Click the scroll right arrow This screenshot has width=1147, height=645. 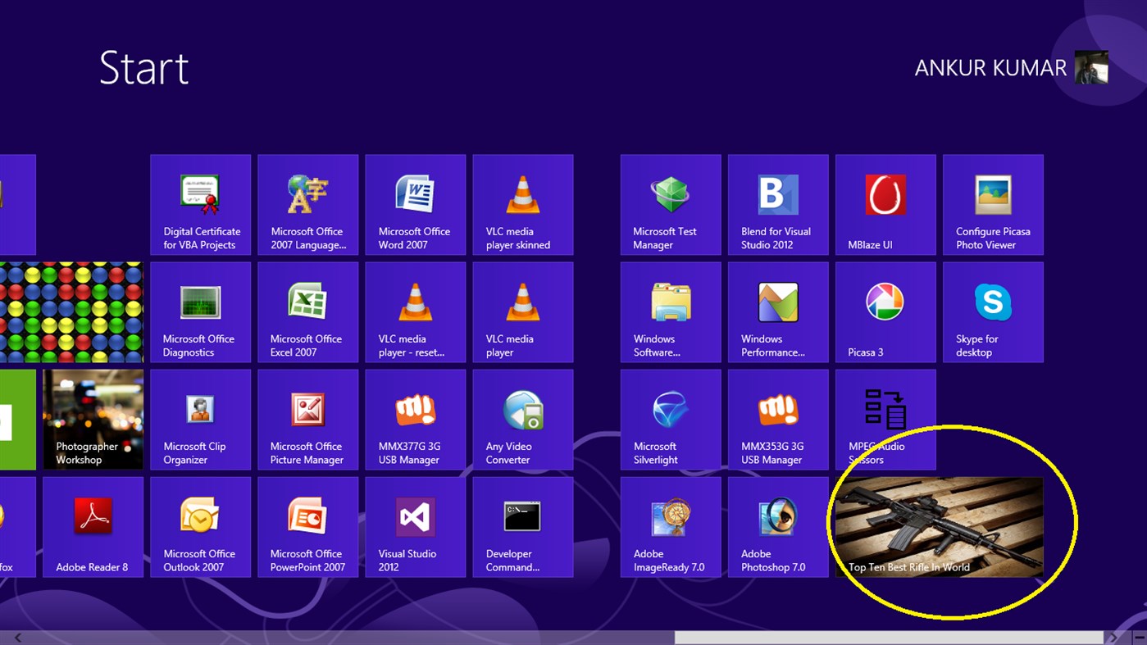1113,638
